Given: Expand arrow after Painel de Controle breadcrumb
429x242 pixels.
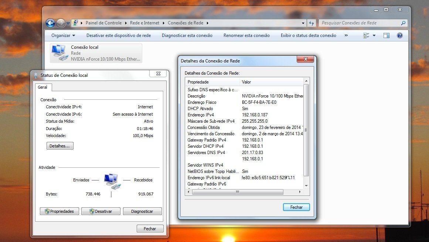Looking at the screenshot, I should pyautogui.click(x=126, y=23).
